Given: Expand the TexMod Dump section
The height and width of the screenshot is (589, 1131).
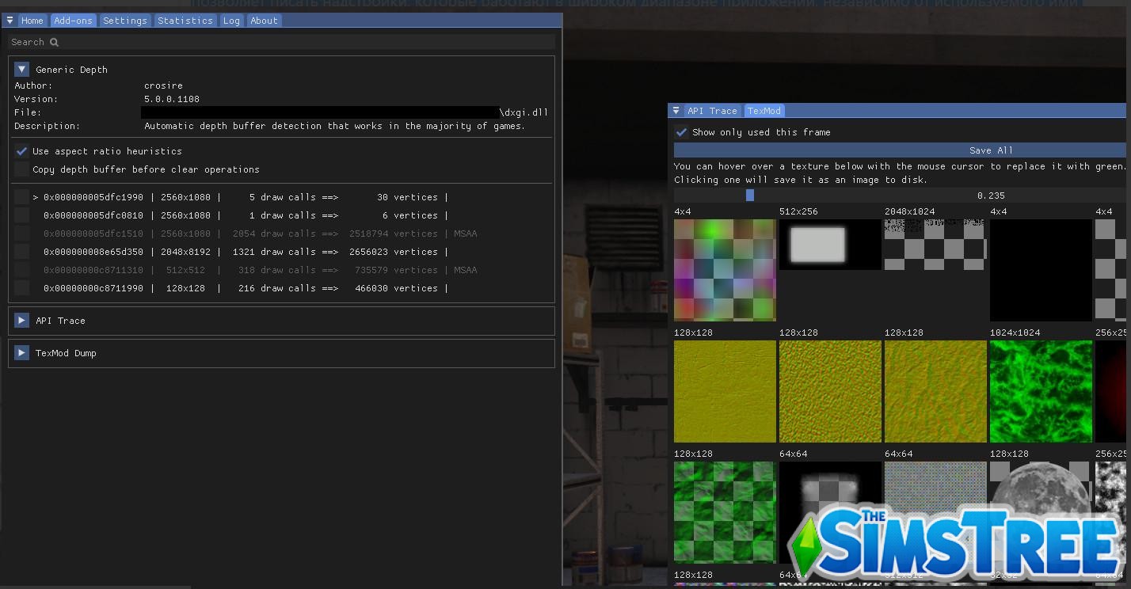Looking at the screenshot, I should click(x=21, y=353).
